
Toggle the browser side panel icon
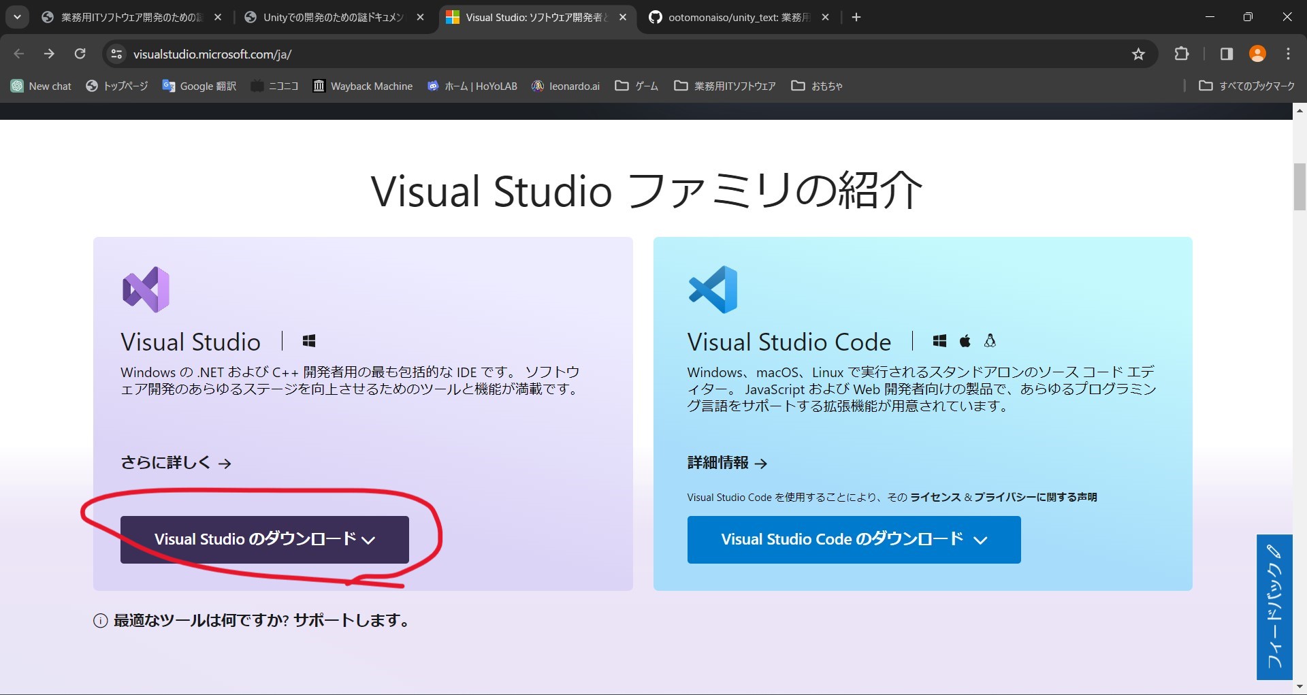coord(1227,54)
